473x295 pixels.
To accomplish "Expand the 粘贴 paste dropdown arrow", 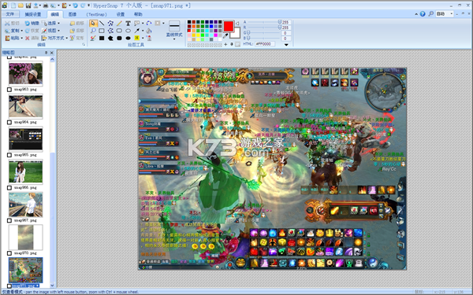I will (x=22, y=39).
